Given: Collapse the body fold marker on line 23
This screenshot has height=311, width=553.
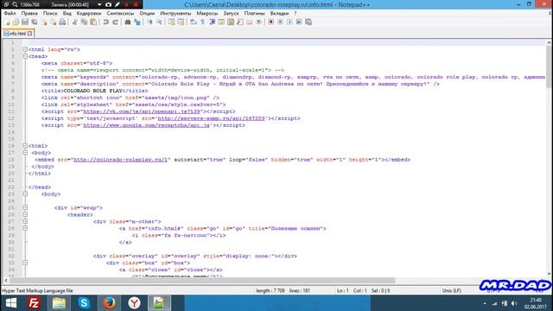Looking at the screenshot, I should (x=25, y=194).
